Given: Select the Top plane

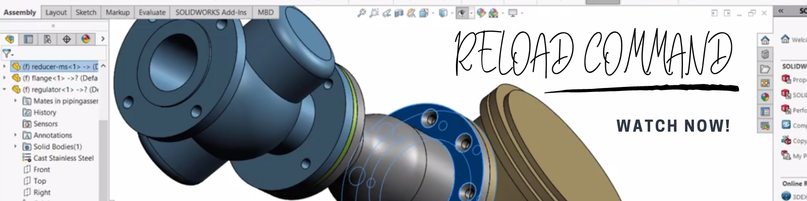Looking at the screenshot, I should coord(35,181).
